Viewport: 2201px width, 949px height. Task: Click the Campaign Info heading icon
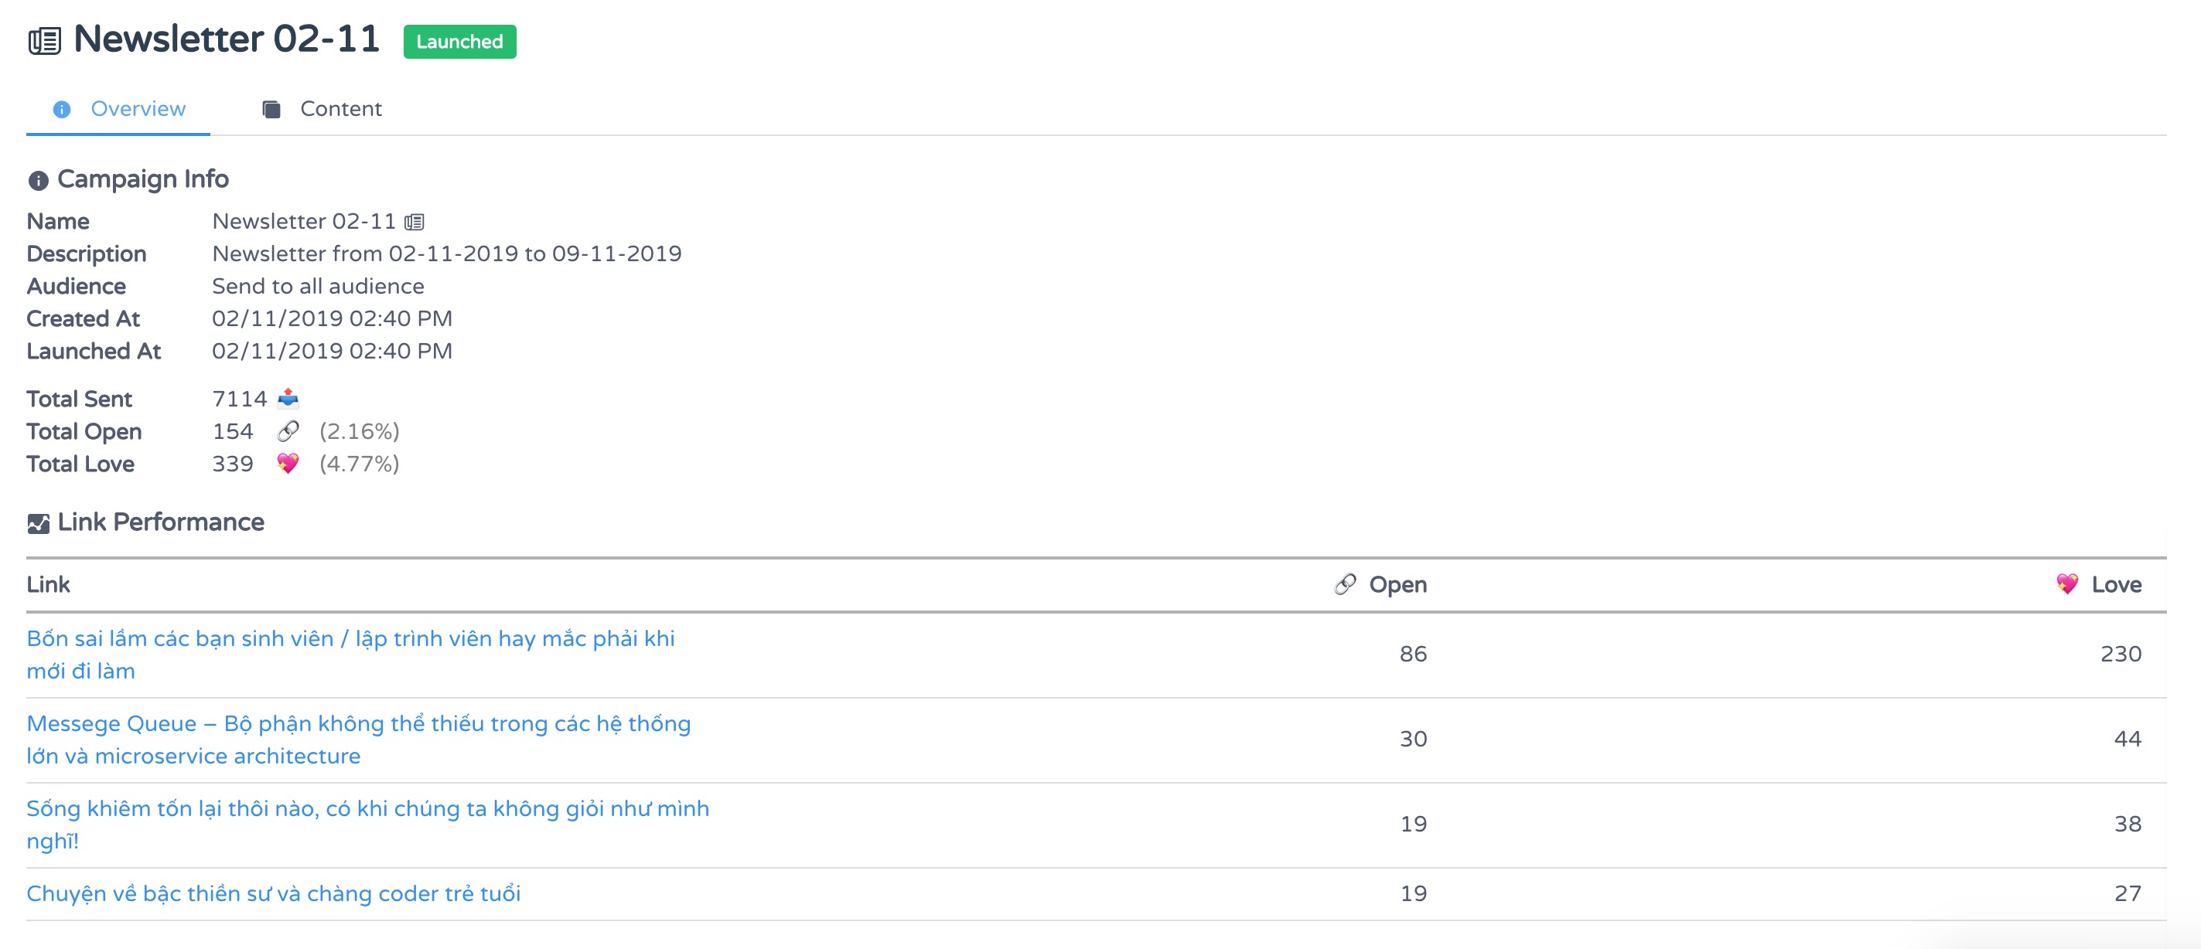point(38,180)
